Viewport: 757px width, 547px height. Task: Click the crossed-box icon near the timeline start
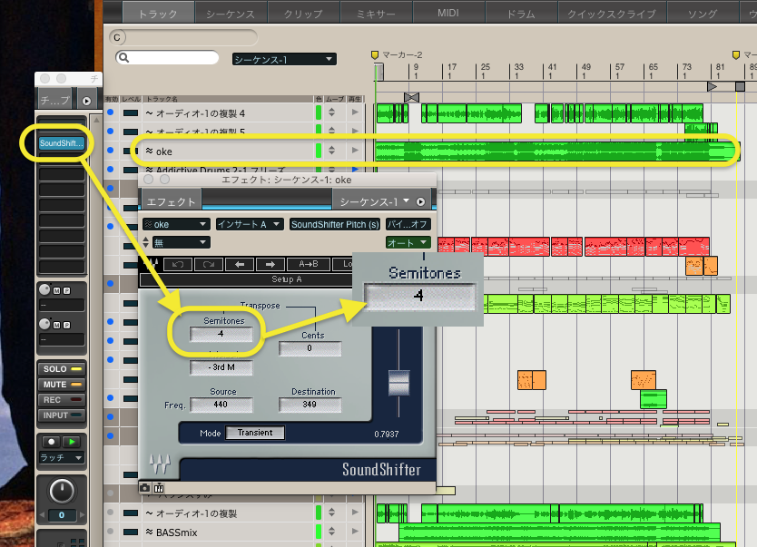coord(411,97)
